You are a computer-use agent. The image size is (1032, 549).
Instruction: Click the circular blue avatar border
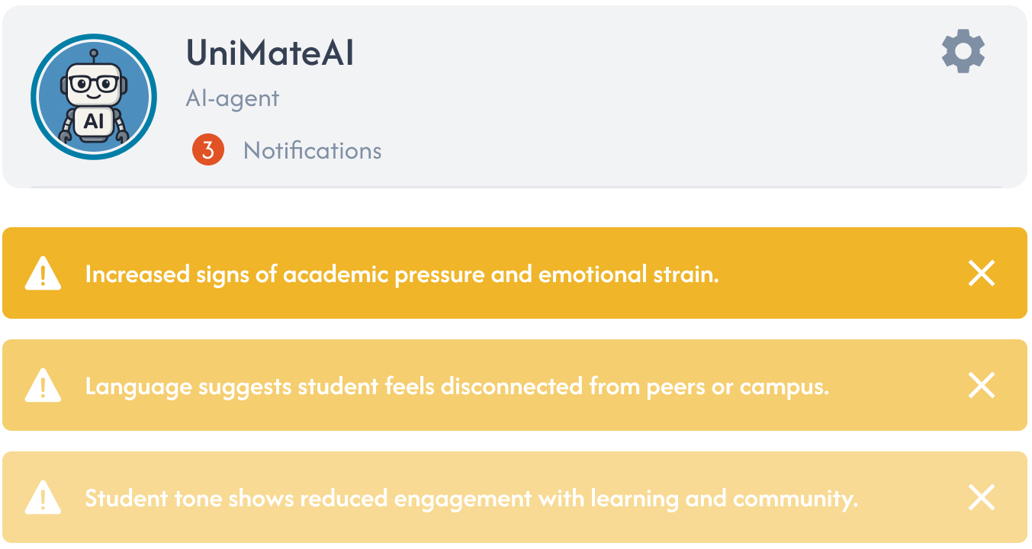click(93, 37)
